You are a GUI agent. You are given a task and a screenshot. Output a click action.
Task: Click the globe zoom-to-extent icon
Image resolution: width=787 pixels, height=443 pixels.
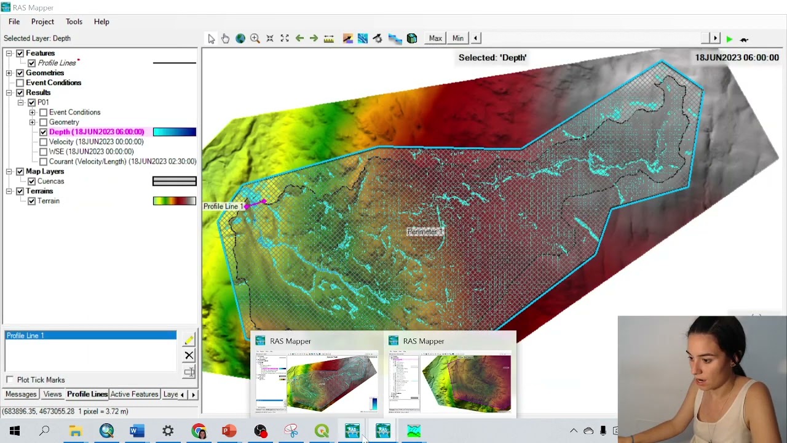coord(240,39)
